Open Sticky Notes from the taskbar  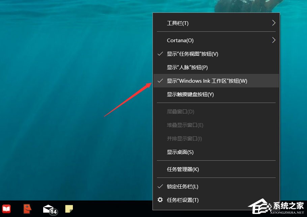pyautogui.click(x=69, y=209)
